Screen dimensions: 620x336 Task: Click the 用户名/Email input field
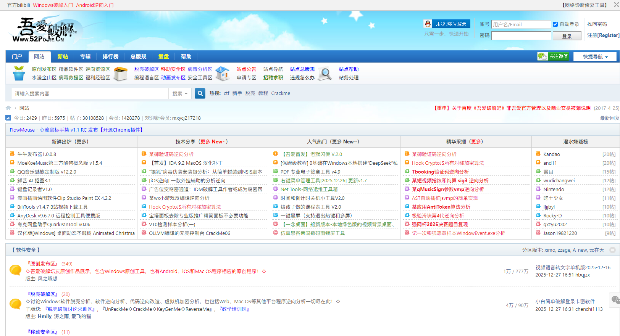click(x=521, y=24)
